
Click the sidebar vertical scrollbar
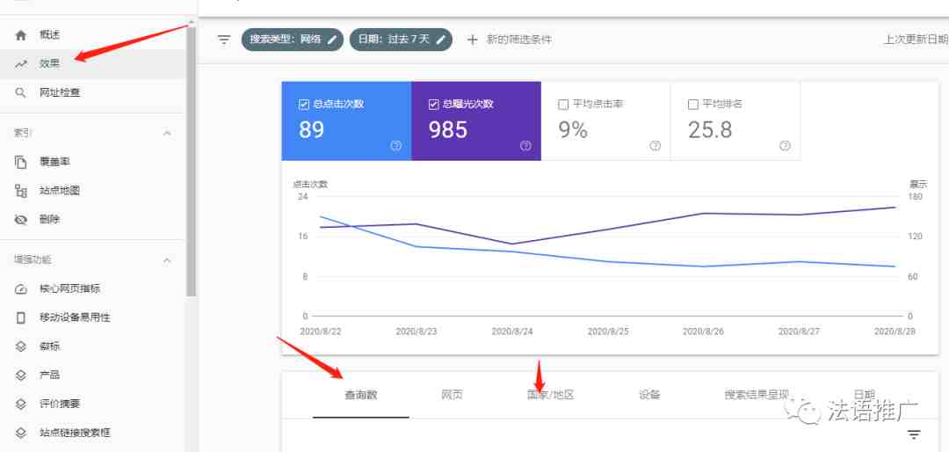[x=192, y=161]
